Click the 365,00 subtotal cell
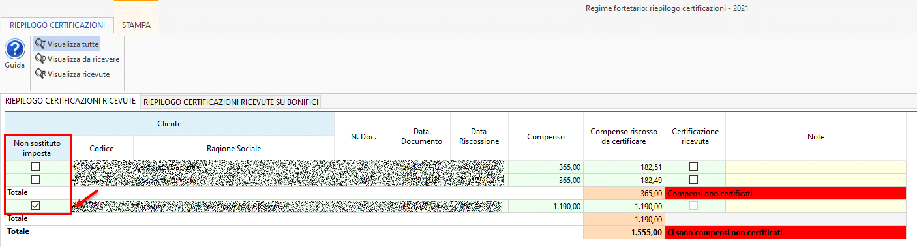The height and width of the screenshot is (247, 917). 624,193
